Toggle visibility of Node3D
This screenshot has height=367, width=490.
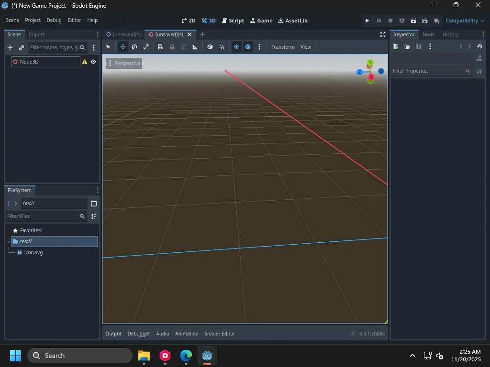[x=93, y=62]
